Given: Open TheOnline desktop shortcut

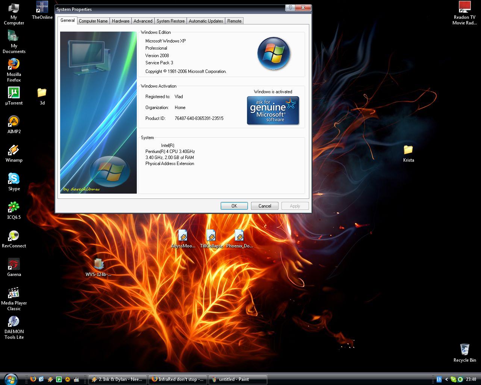Looking at the screenshot, I should [x=42, y=11].
